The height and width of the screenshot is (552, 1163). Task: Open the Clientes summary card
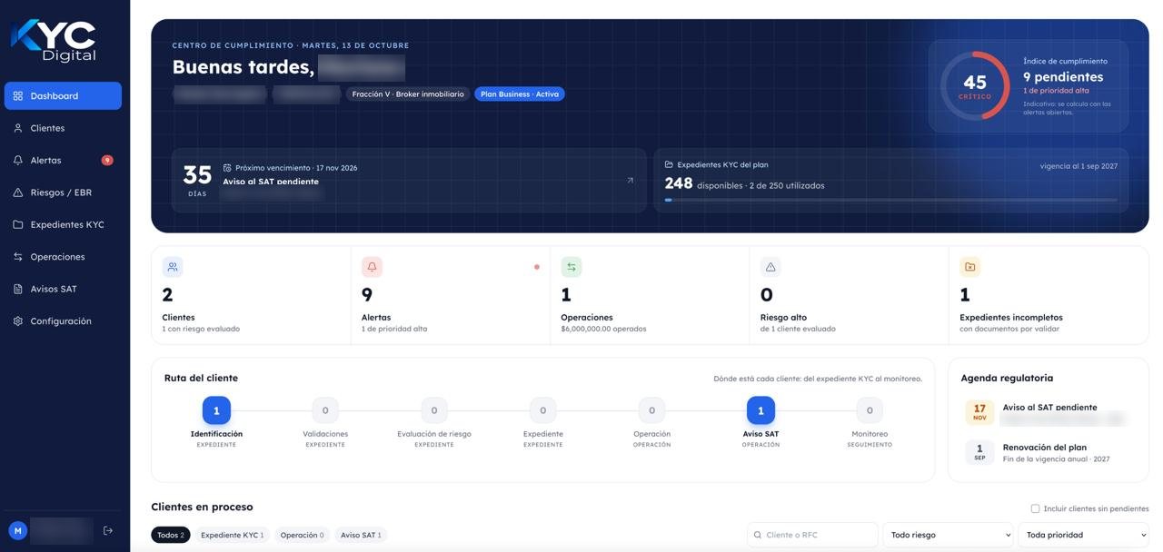click(251, 295)
